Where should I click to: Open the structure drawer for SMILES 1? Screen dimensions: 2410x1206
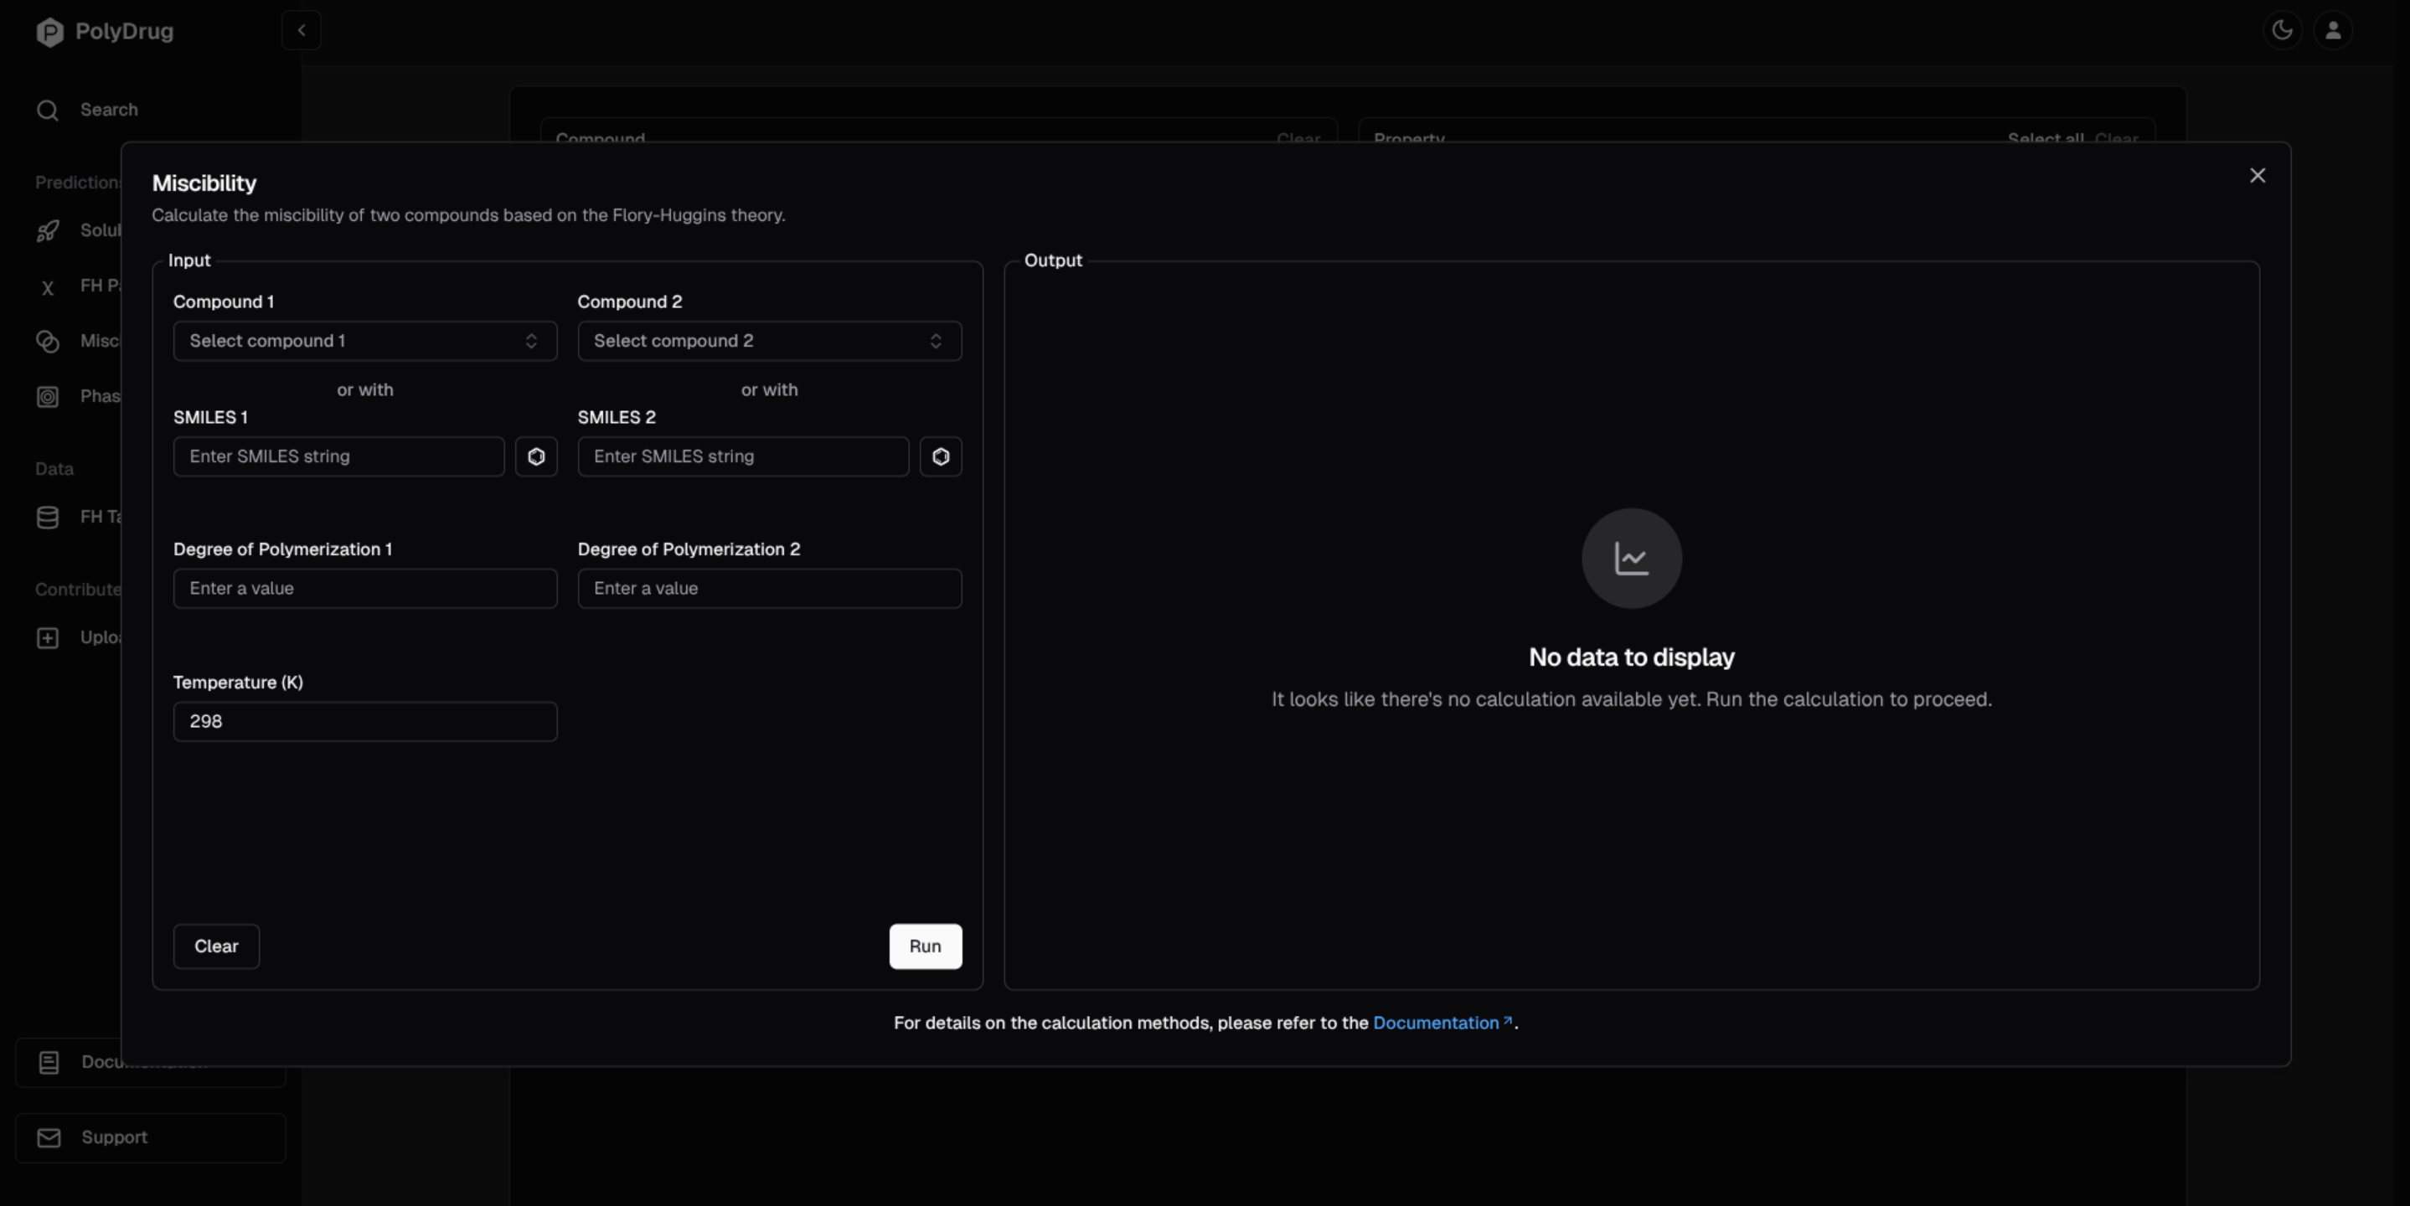point(536,456)
